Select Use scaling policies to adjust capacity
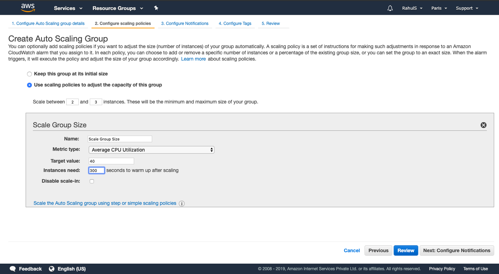This screenshot has width=499, height=274. coord(29,85)
